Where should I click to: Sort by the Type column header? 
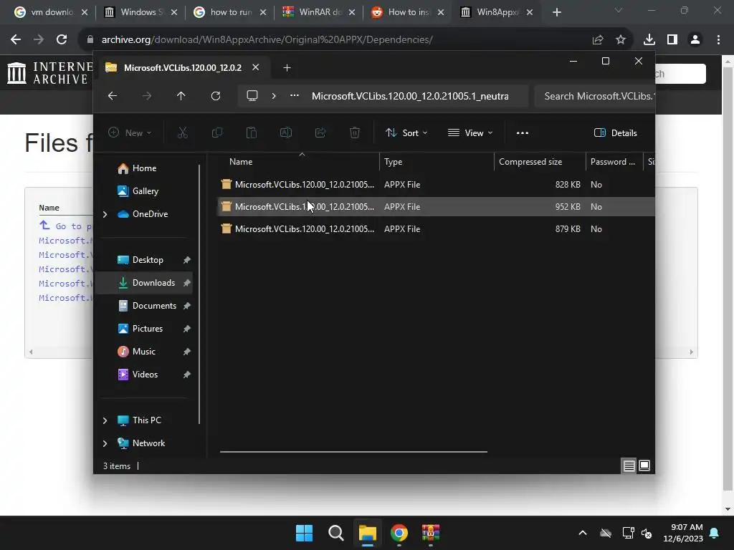click(437, 162)
